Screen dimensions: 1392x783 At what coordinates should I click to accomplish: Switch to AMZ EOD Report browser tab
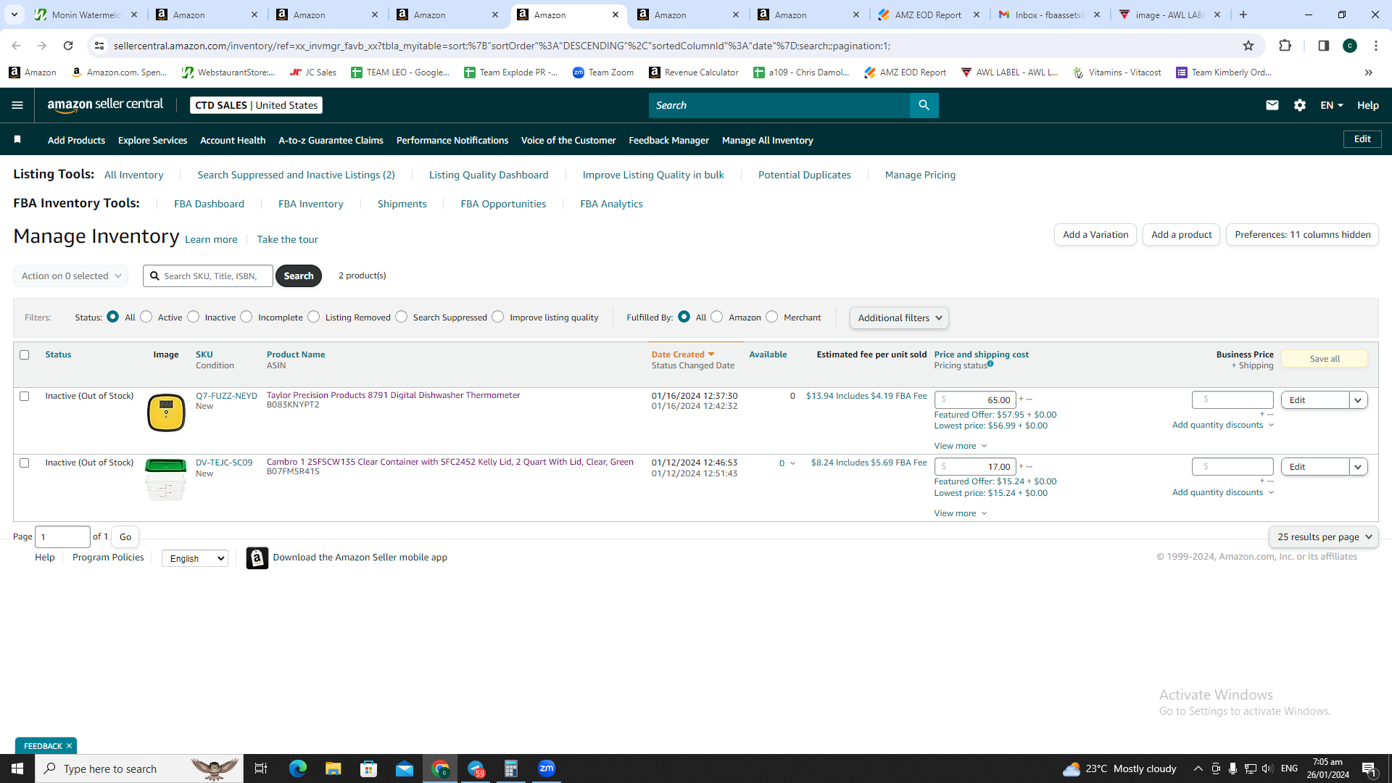click(928, 14)
